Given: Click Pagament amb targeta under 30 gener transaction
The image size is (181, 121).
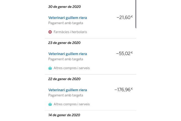Looking at the screenshot, I should pos(65,23).
